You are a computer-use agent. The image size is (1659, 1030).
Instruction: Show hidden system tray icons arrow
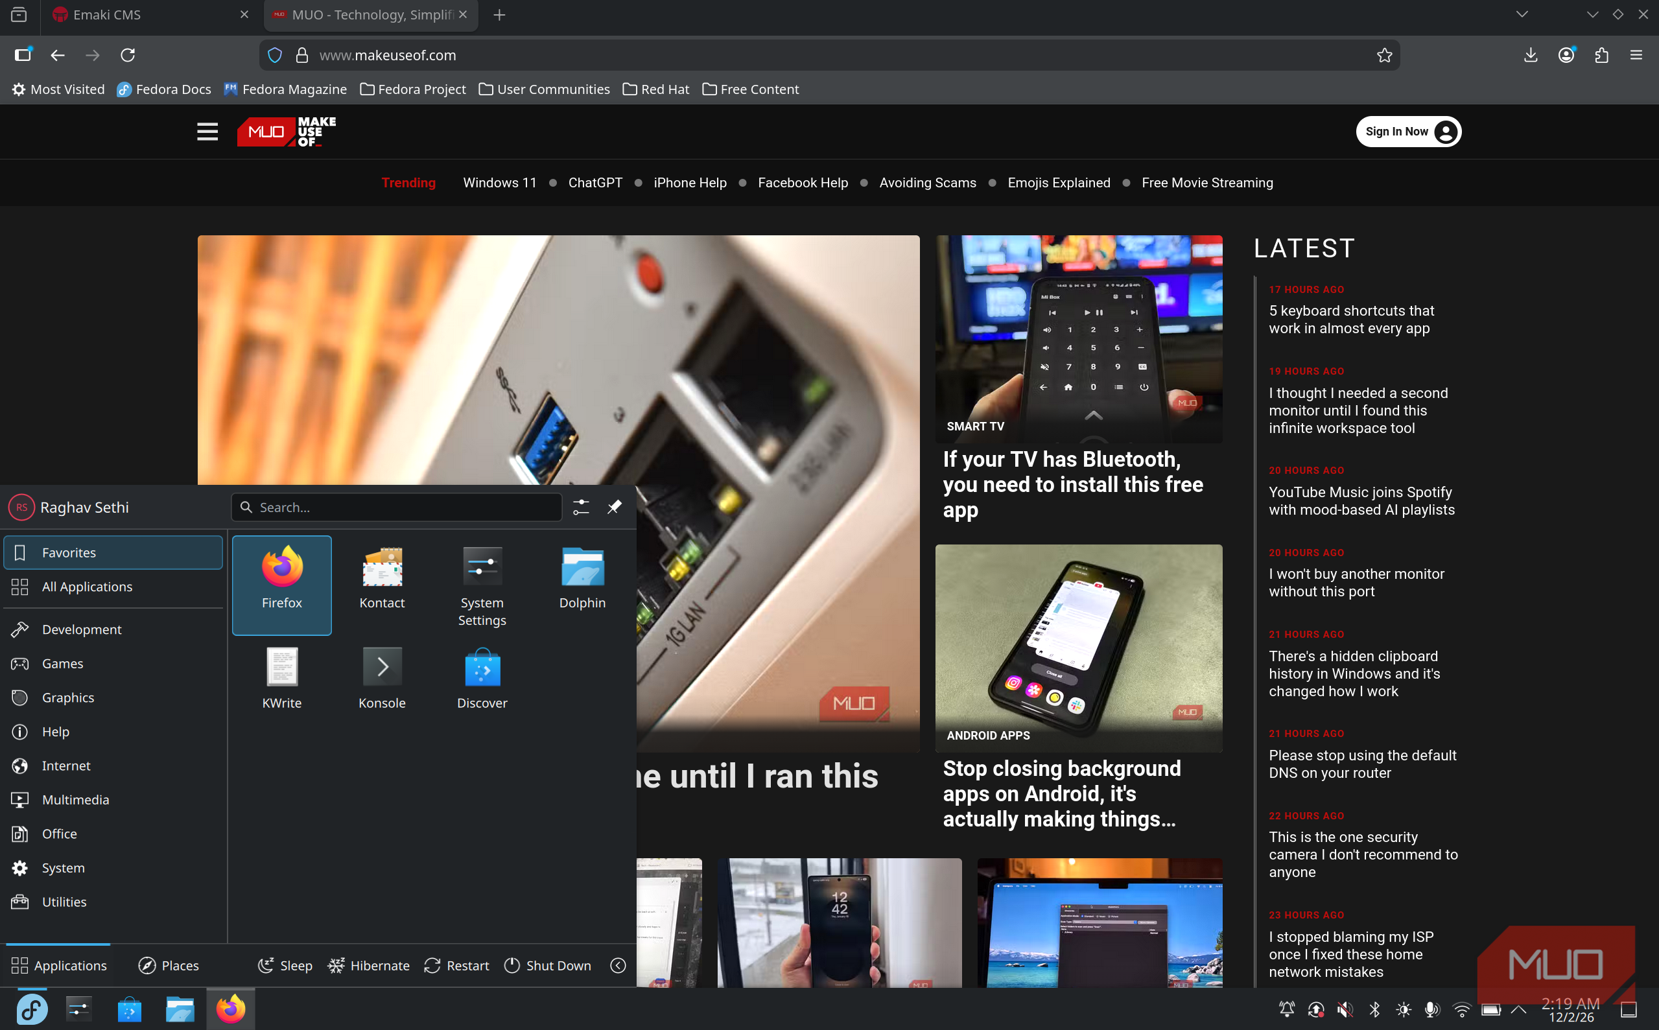click(x=1519, y=1009)
